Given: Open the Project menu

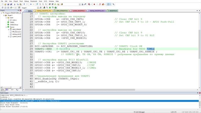Looking at the screenshot, I should 16,1.
